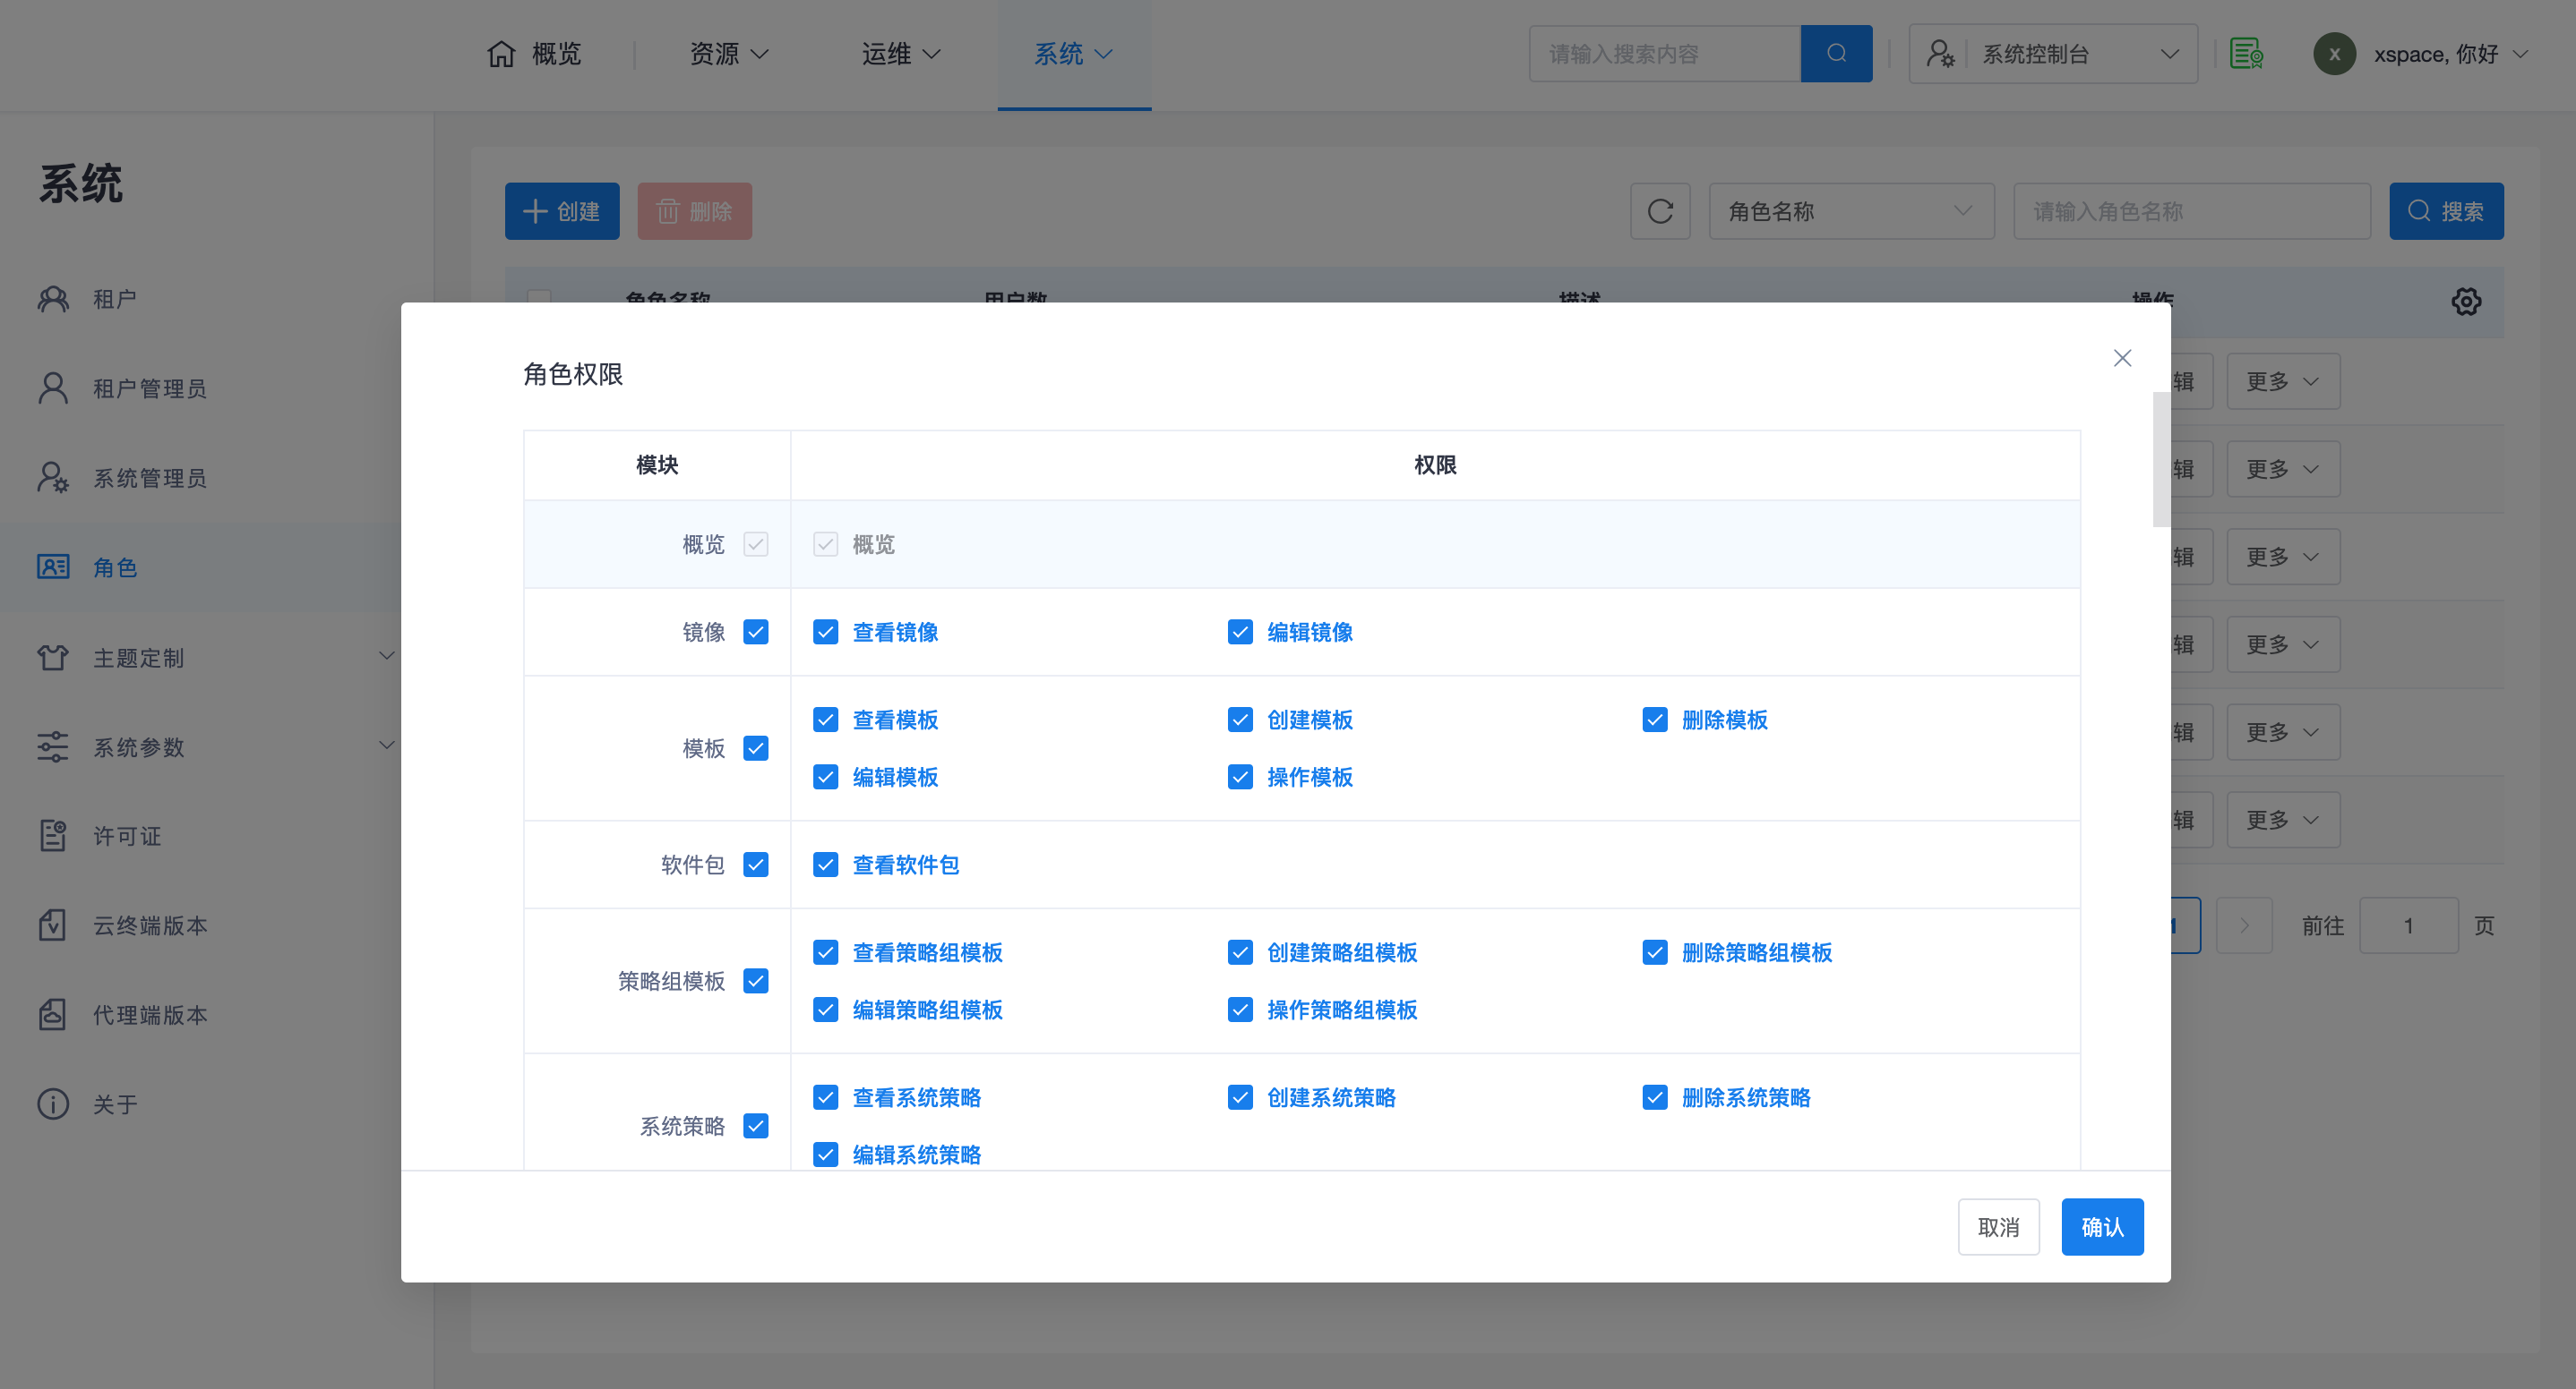
Task: Uncheck 删除模板 permission
Action: (x=1655, y=720)
